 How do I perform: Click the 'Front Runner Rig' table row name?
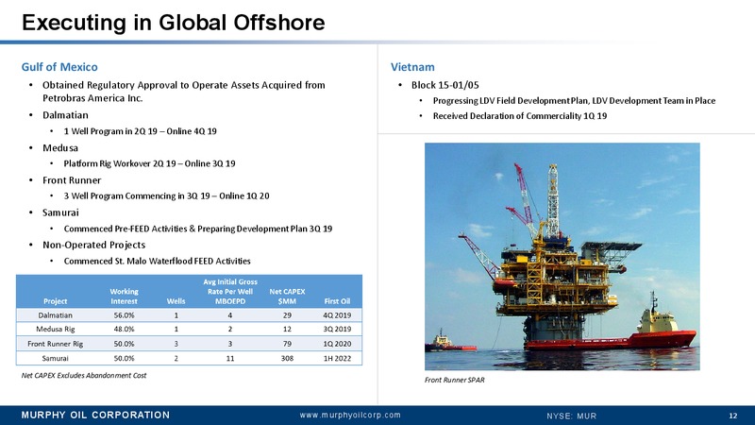click(x=56, y=344)
